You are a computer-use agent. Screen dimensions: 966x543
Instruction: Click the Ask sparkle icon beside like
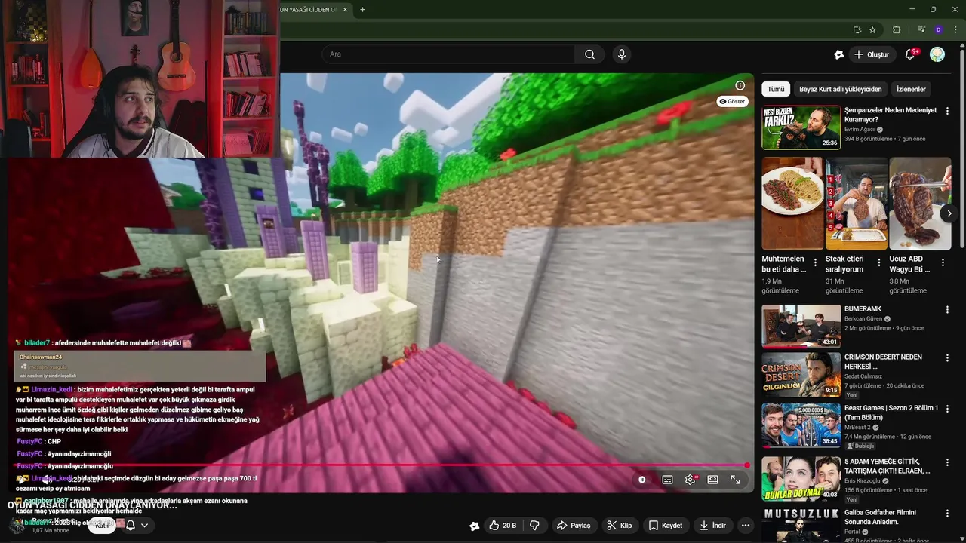pos(474,526)
